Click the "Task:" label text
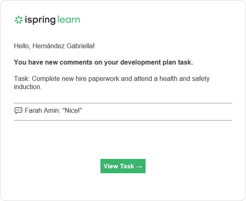 click(x=22, y=78)
